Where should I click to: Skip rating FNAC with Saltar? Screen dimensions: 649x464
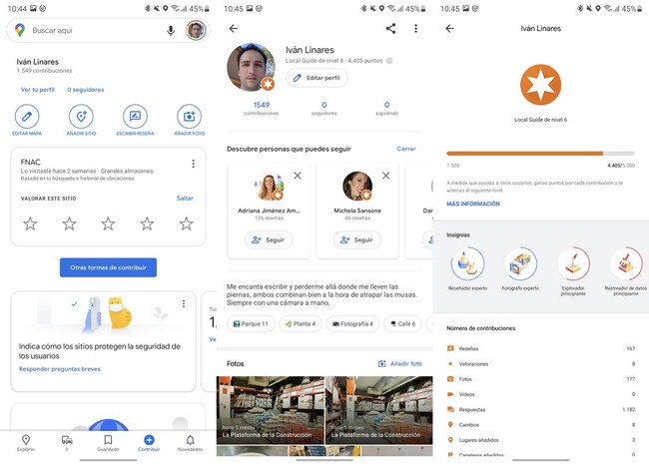click(185, 199)
